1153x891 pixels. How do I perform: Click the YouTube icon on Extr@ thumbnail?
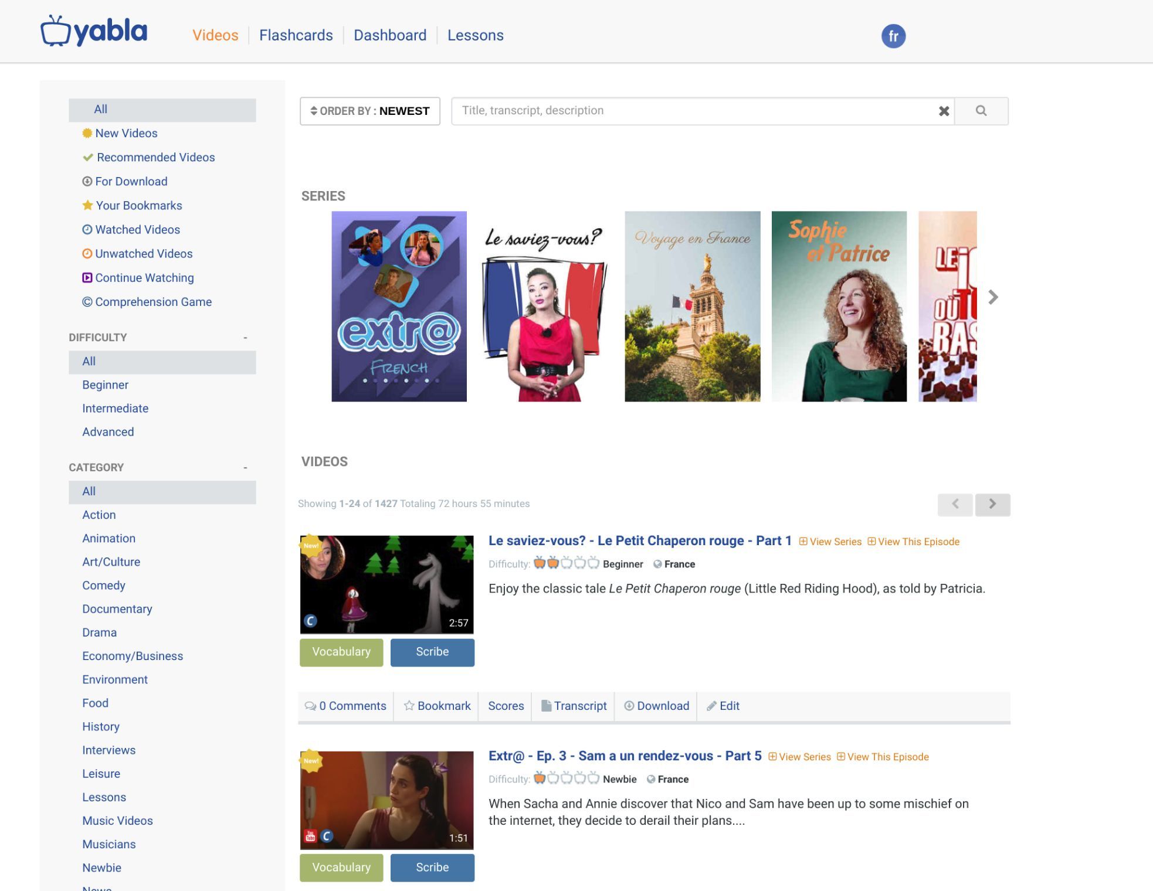[x=311, y=836]
